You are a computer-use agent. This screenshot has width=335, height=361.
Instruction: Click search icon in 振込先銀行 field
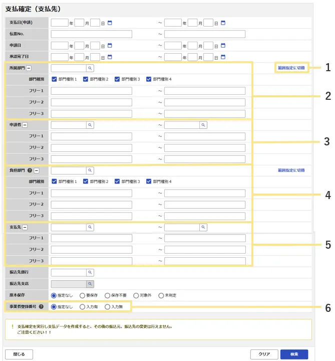coord(90,273)
